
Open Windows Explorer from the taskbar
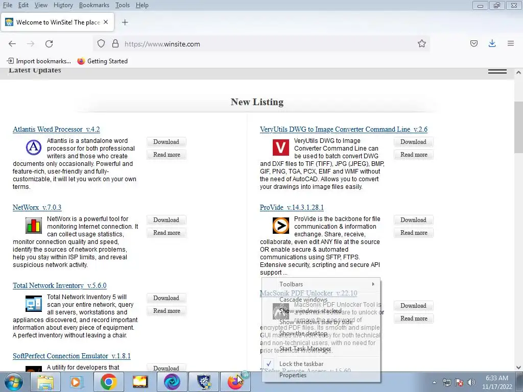coord(45,382)
